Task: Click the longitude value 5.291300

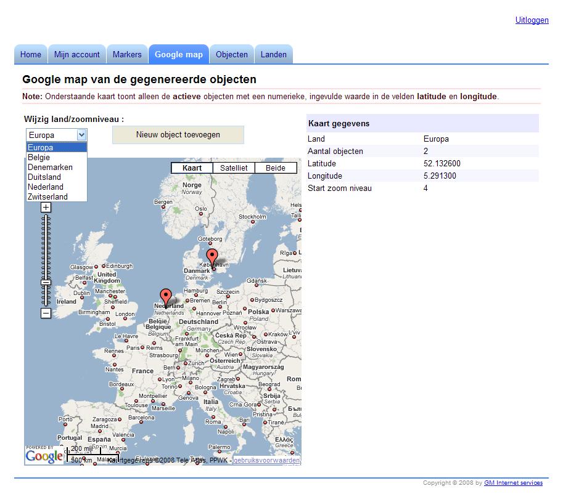Action: coord(440,176)
